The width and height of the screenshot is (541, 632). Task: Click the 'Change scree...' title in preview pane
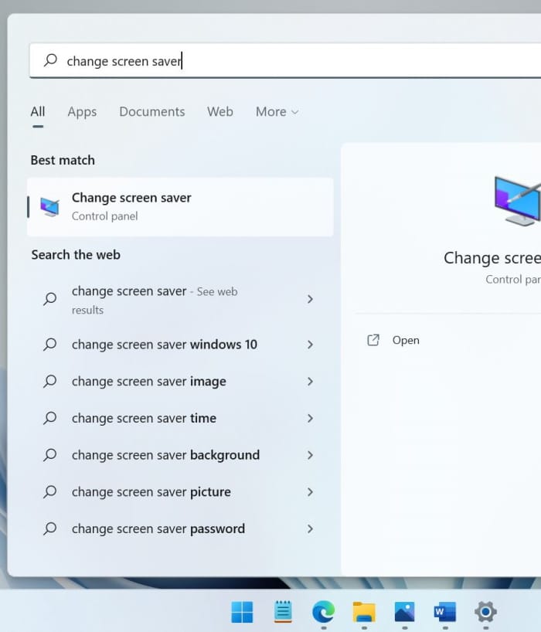coord(492,258)
